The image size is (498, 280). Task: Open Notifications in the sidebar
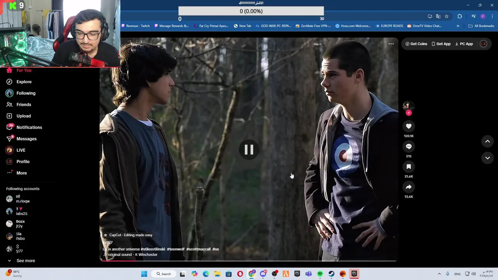[24, 127]
